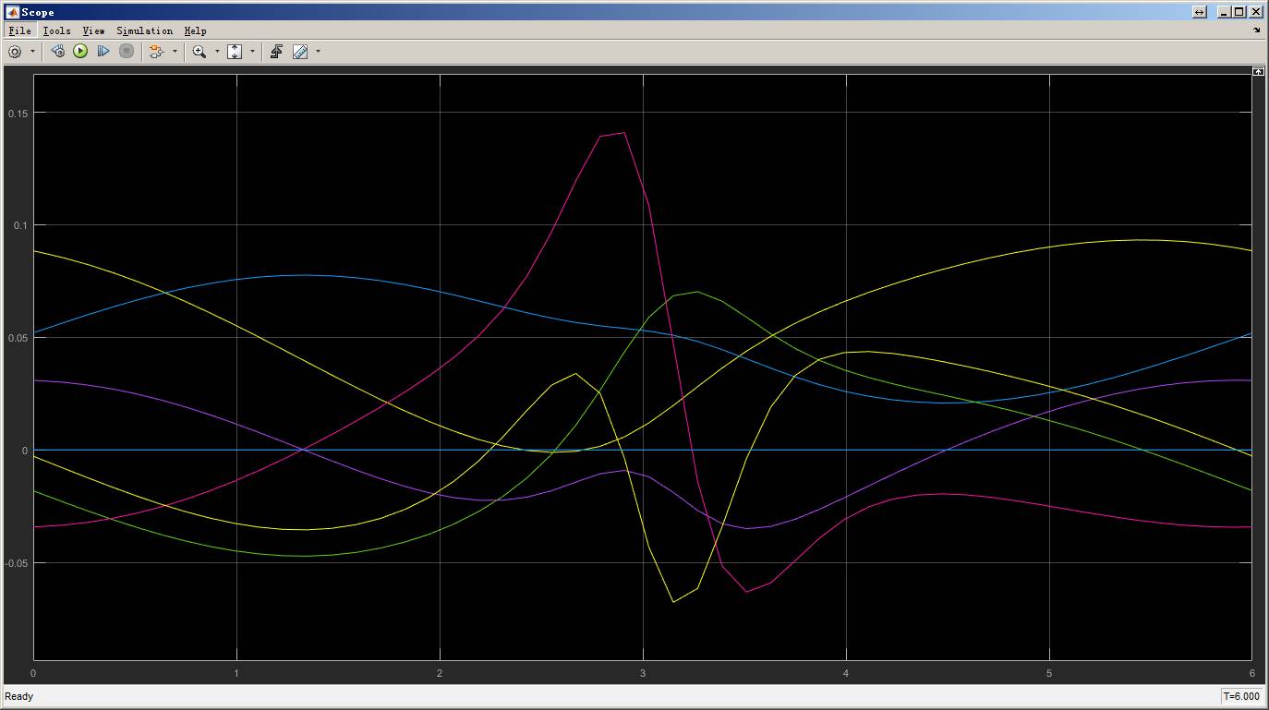1269x710 pixels.
Task: Click the Step Forward button
Action: (x=103, y=52)
